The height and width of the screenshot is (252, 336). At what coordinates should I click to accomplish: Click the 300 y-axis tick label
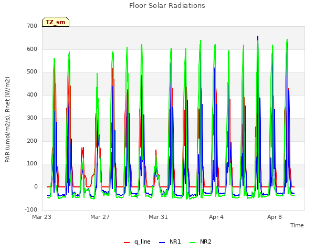point(32,118)
